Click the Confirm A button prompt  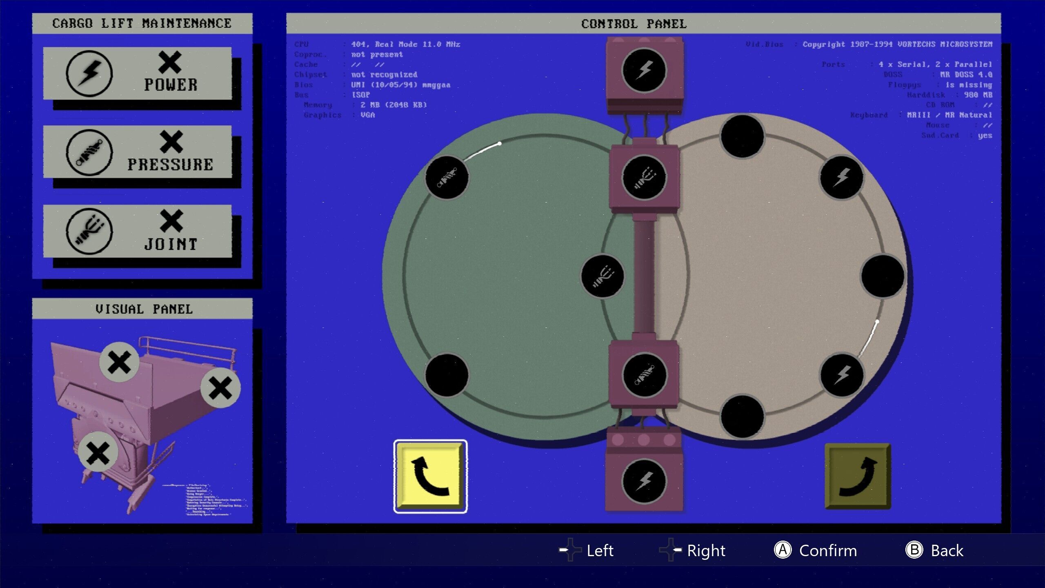(x=816, y=550)
